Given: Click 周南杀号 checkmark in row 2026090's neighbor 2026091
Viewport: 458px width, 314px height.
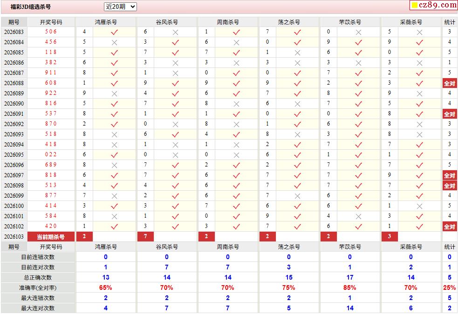Looking at the screenshot, I should tap(236, 114).
